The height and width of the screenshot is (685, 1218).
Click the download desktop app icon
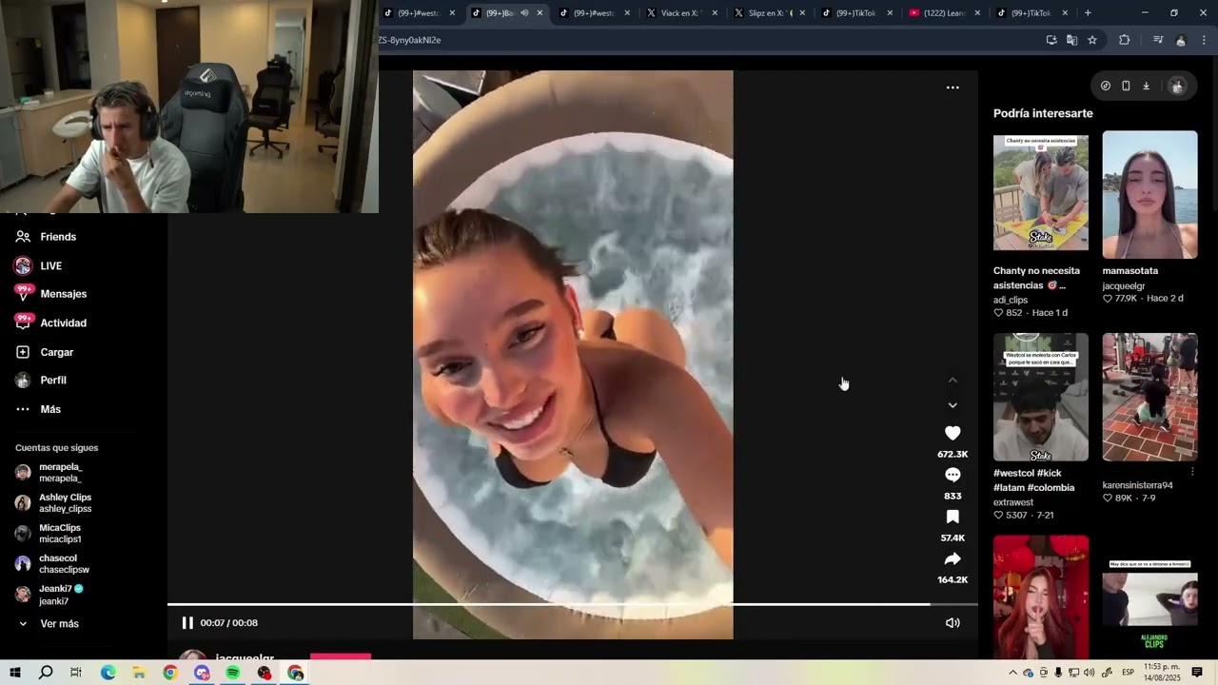1146,86
